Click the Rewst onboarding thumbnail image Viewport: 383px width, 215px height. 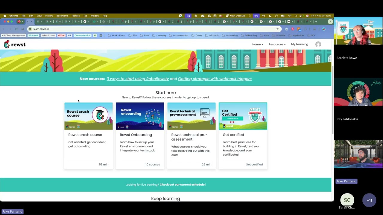140,116
